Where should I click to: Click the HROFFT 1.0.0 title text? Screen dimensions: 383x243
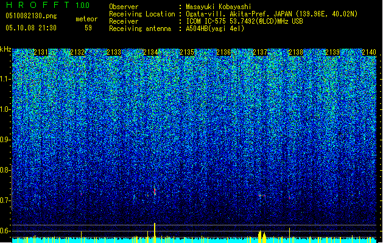click(x=48, y=5)
